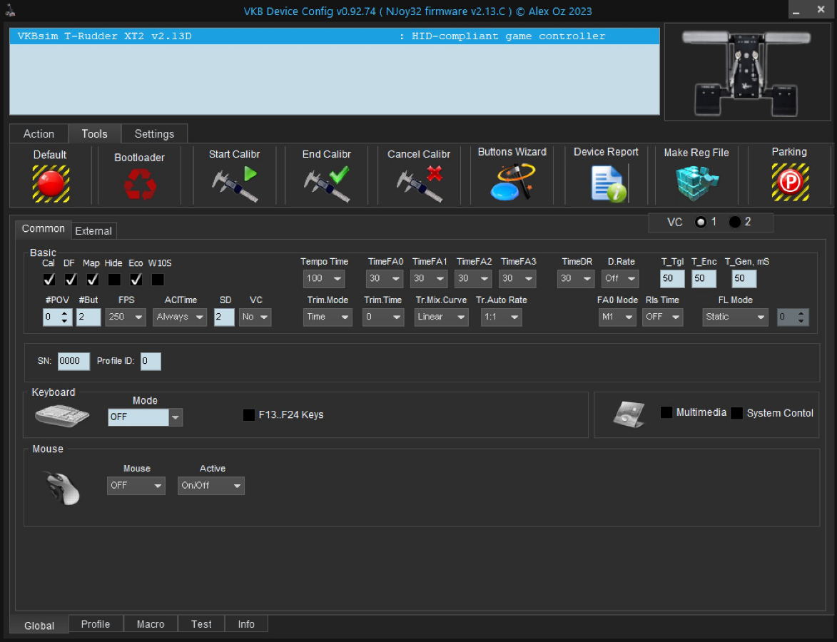Enable the Multimedia checkbox
This screenshot has height=642, width=837.
(666, 412)
